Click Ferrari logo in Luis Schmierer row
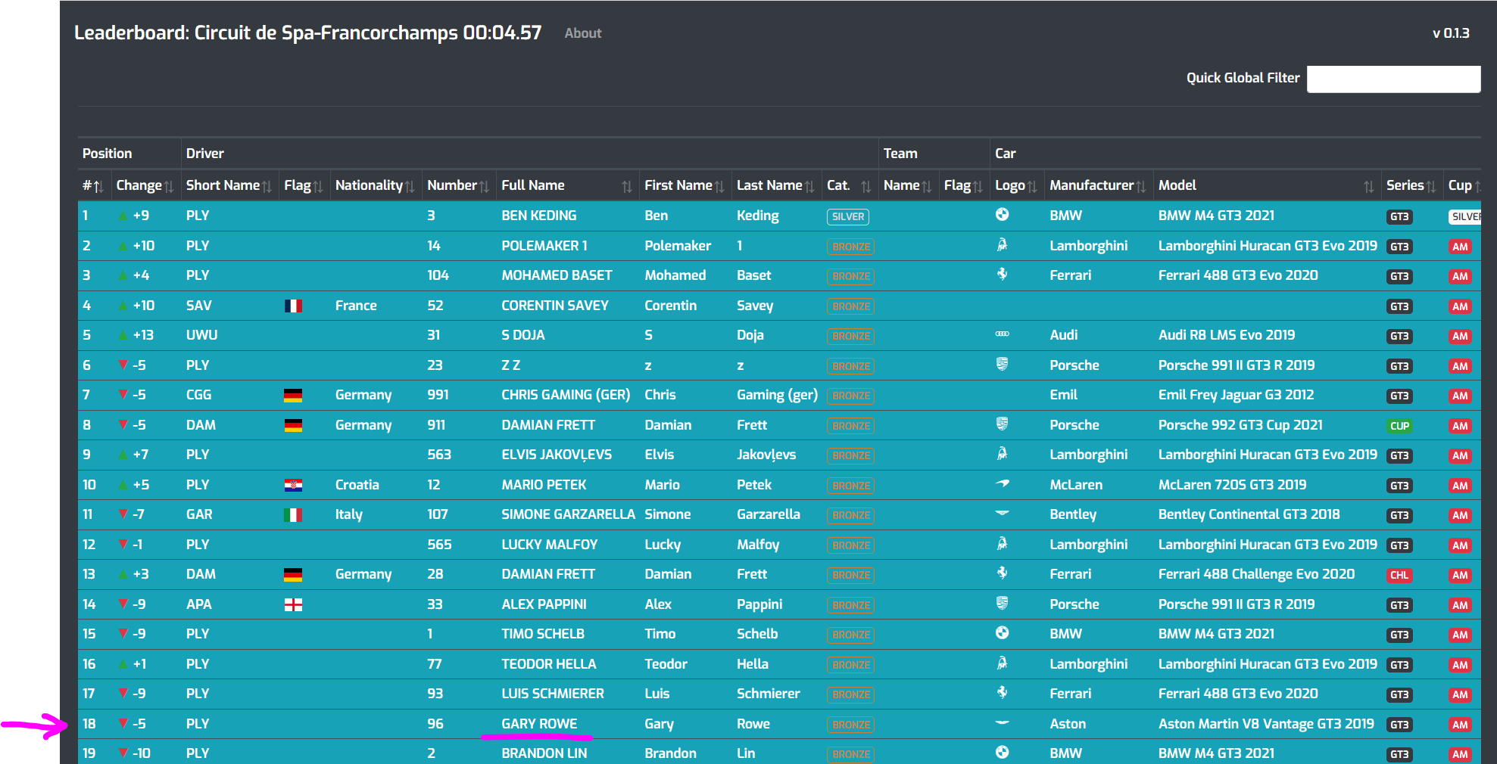 (1002, 693)
